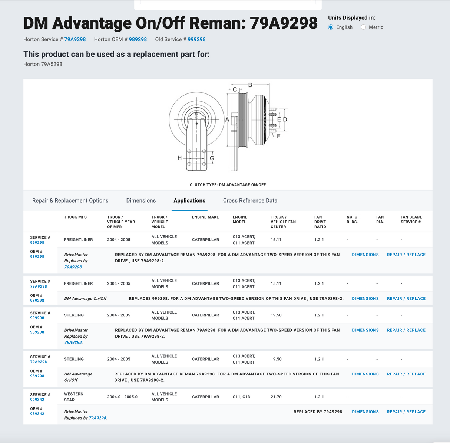Screen dimensions: 450x443
Task: Click the fan clutch dimension diagram
Action: click(228, 127)
